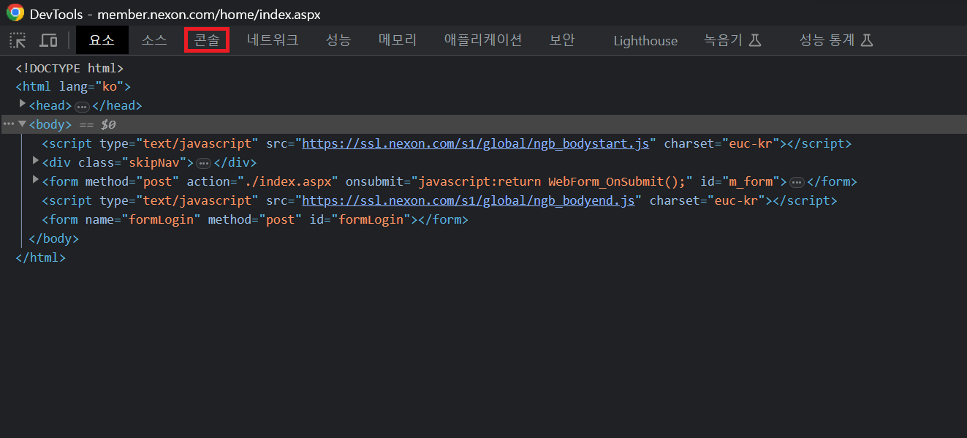Screen dimensions: 967x438
Task: Expand the m_form form node
Action: pos(36,181)
